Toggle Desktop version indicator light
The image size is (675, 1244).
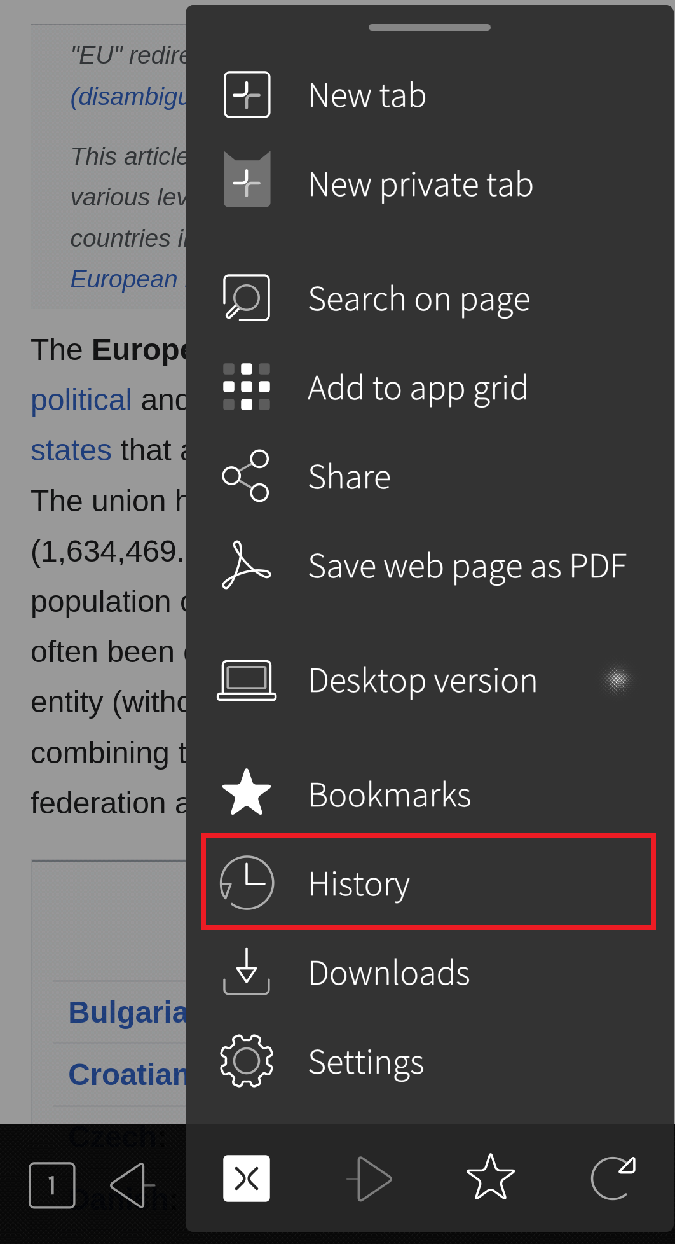tap(617, 680)
